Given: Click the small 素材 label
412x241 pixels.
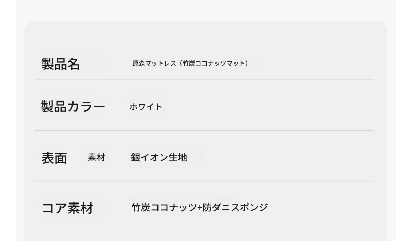Looking at the screenshot, I should point(96,157).
